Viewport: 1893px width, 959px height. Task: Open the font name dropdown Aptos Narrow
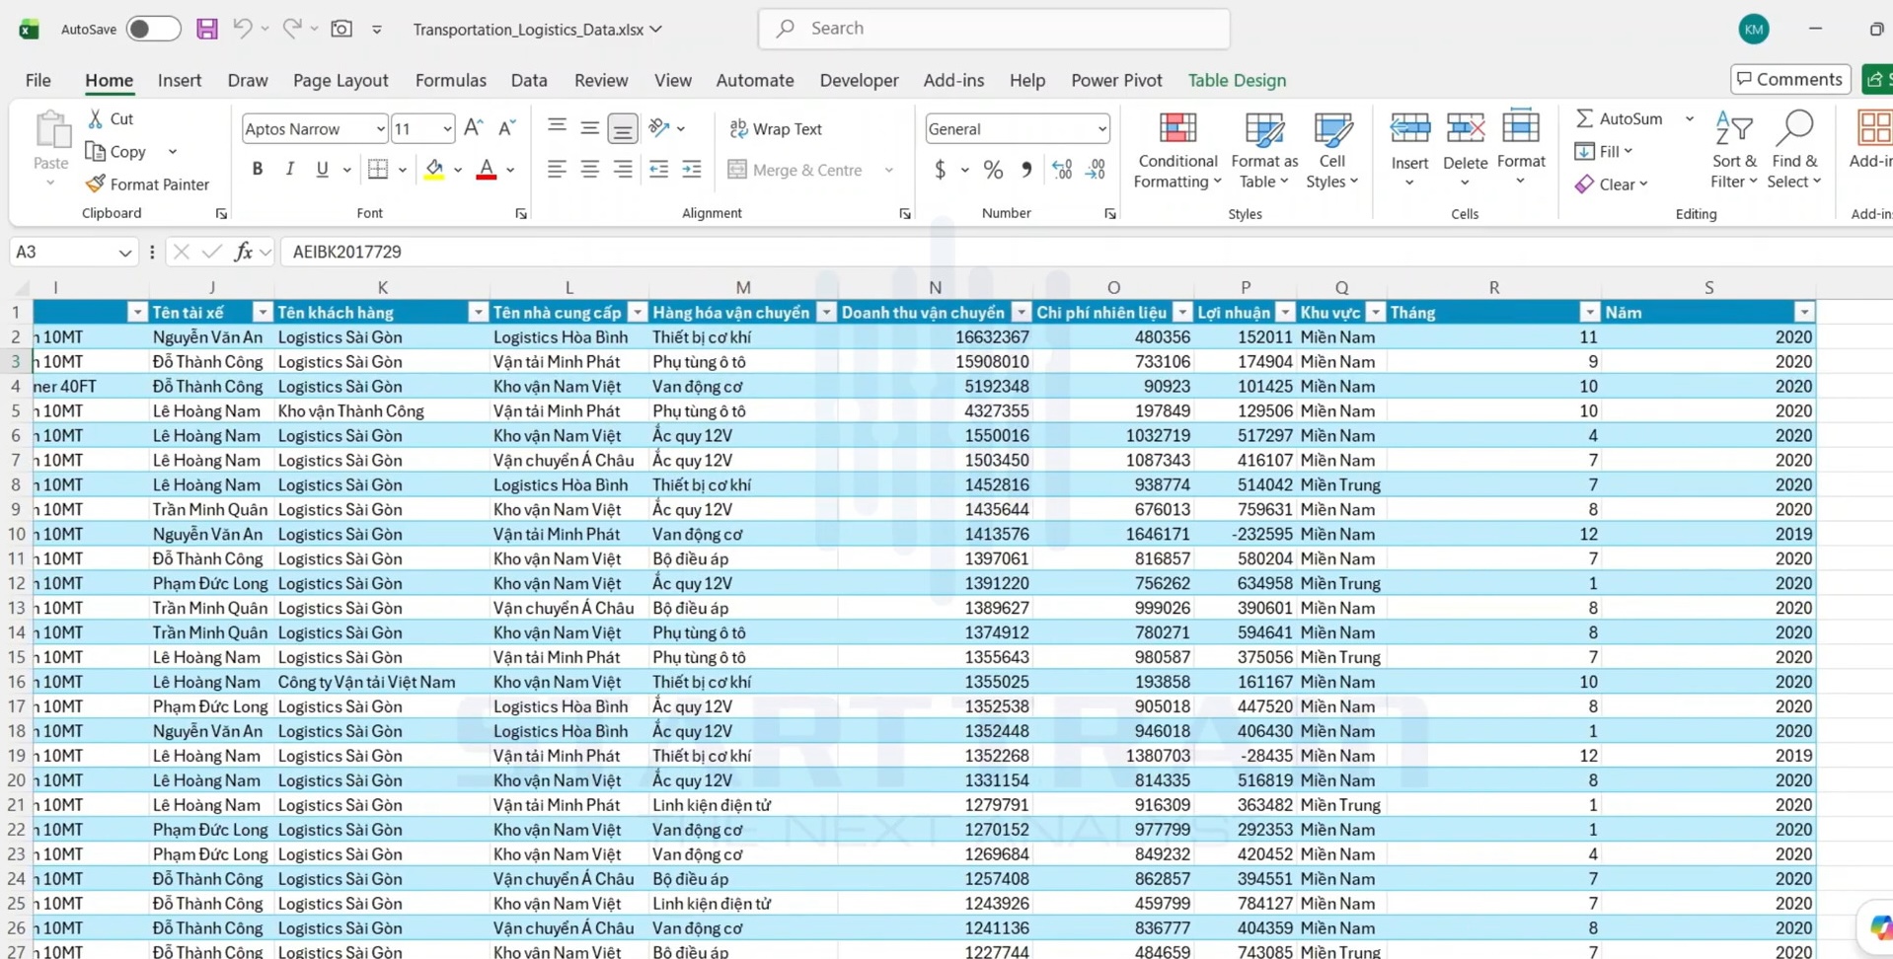tap(380, 128)
